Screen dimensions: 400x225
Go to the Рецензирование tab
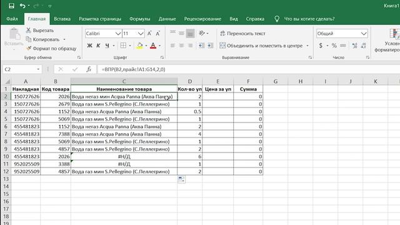click(x=202, y=19)
